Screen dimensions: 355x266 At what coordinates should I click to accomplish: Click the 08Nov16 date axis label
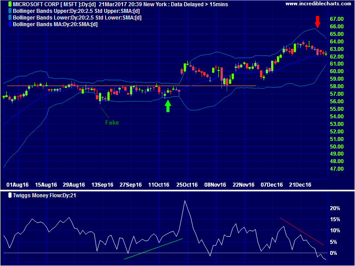click(215, 185)
